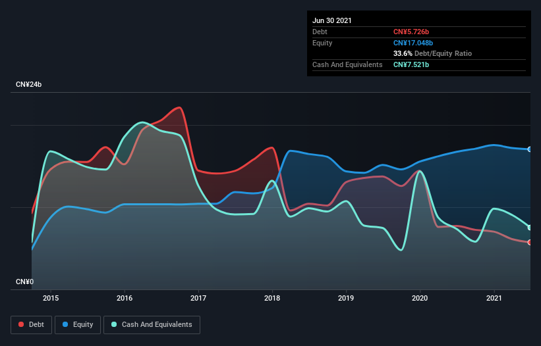541x346 pixels.
Task: Select the 2020 x-axis label
Action: [x=420, y=298]
